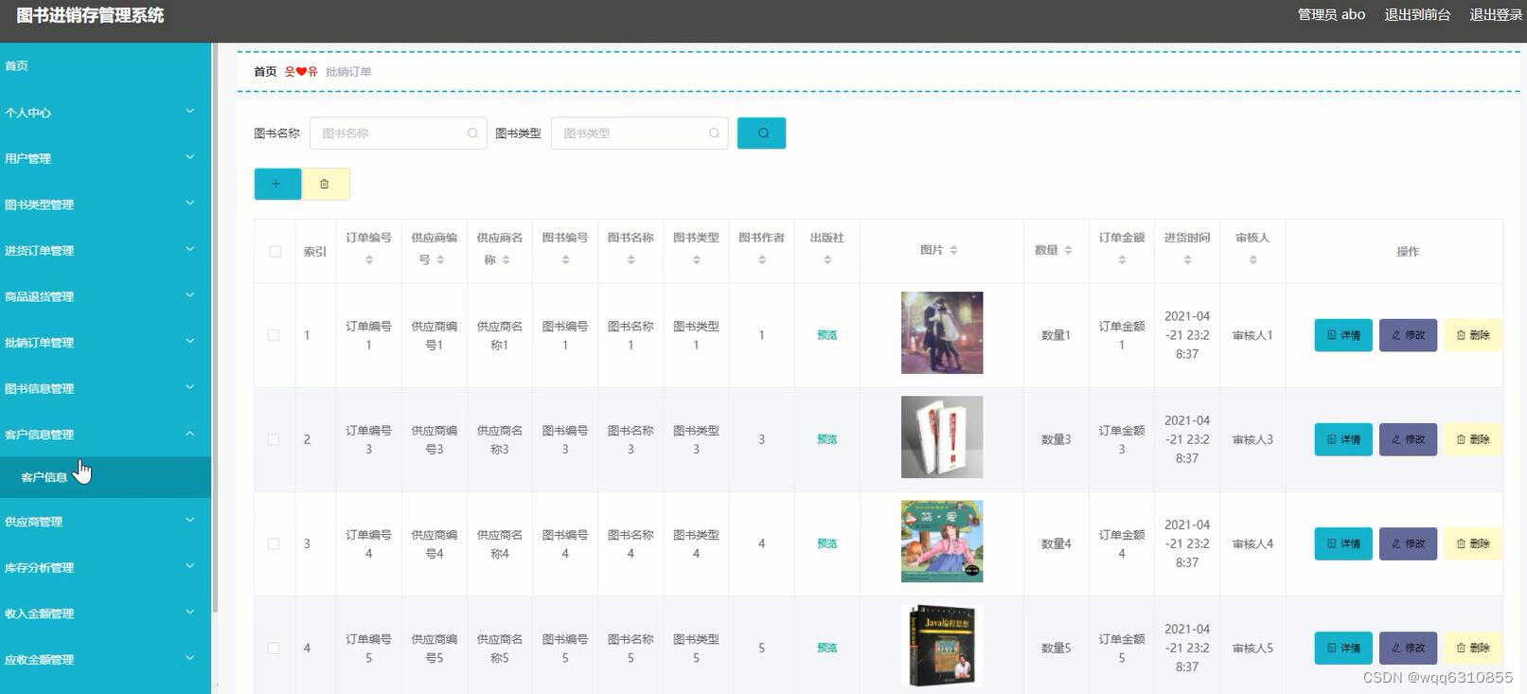The width and height of the screenshot is (1527, 694).
Task: Click magnifier icon in 图书类型 field
Action: click(714, 133)
